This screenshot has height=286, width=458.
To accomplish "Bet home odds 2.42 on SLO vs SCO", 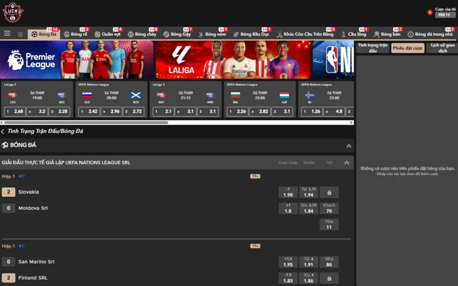I will tap(89, 112).
